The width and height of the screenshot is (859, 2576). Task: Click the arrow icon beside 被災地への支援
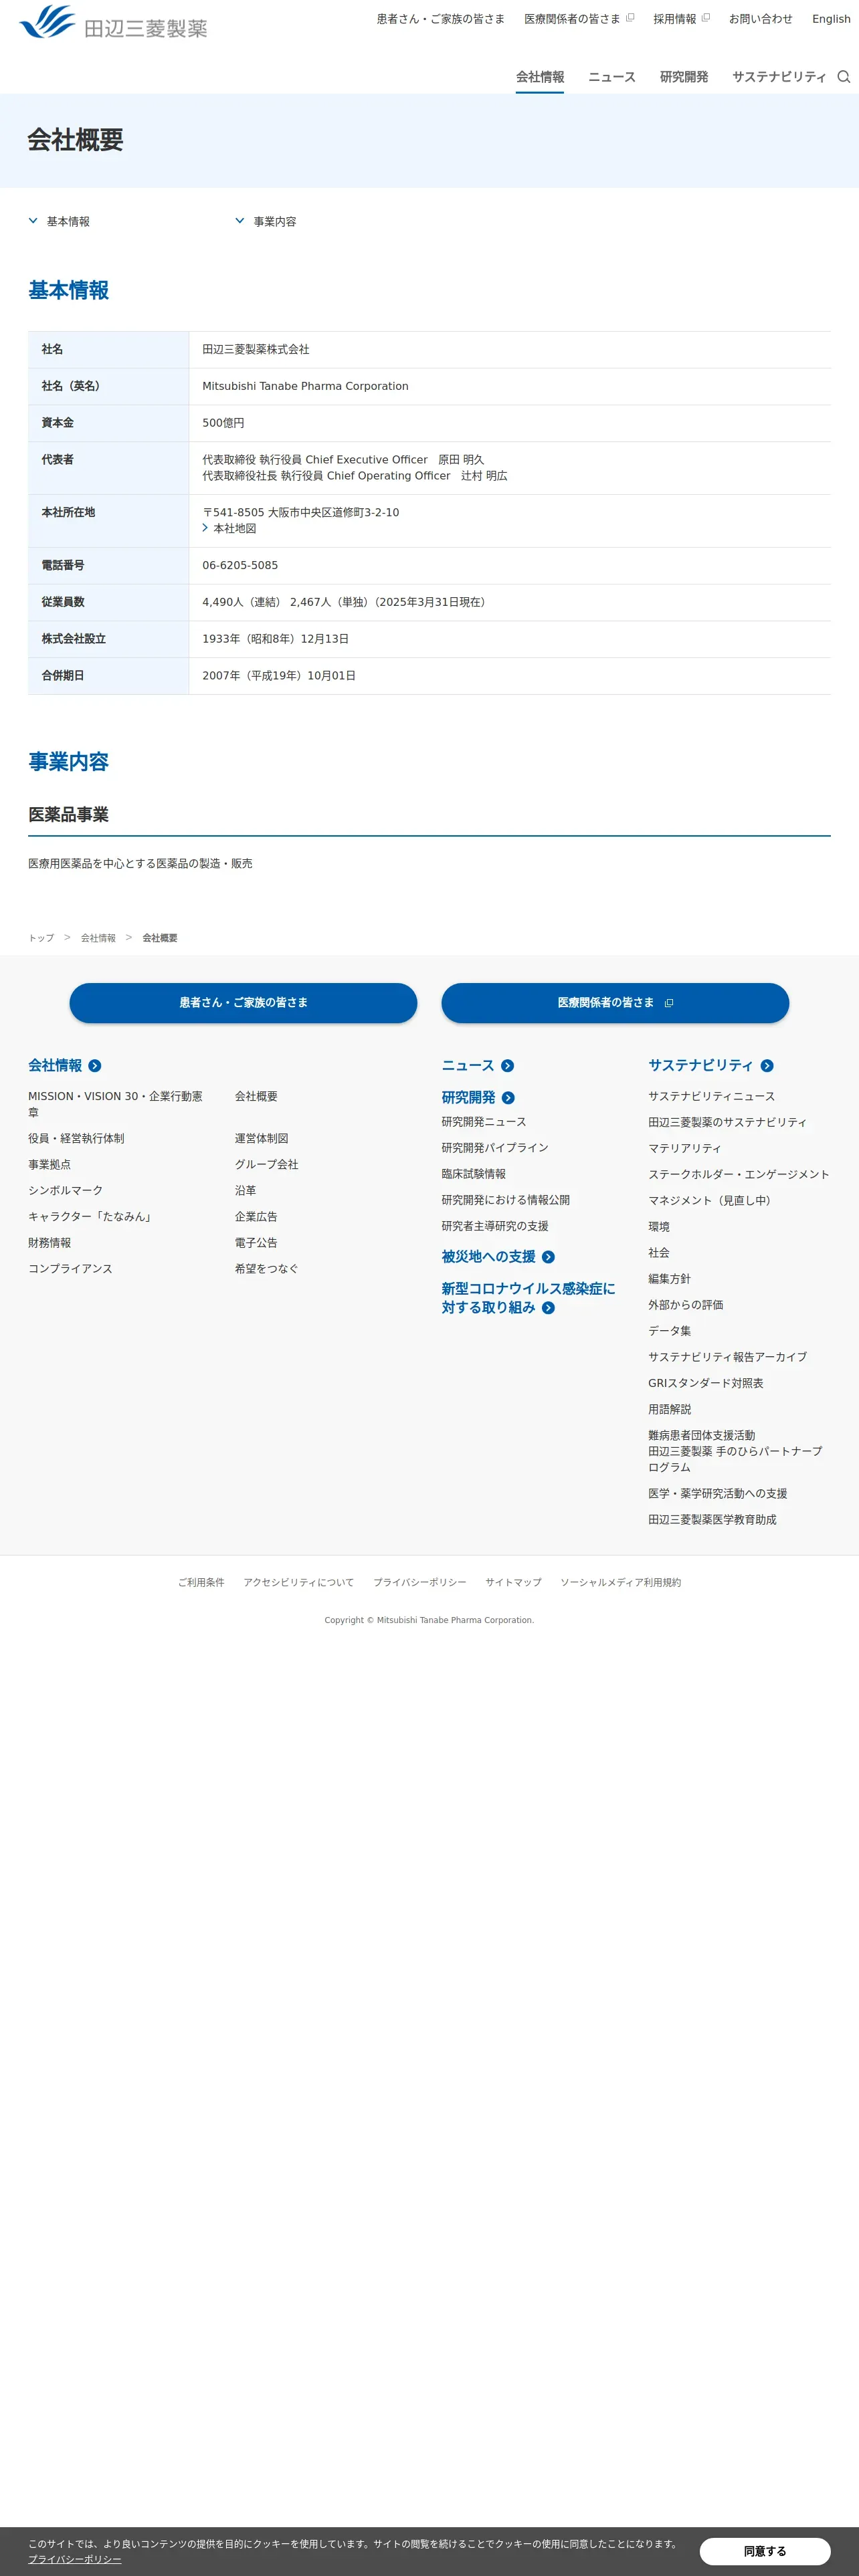click(548, 1257)
